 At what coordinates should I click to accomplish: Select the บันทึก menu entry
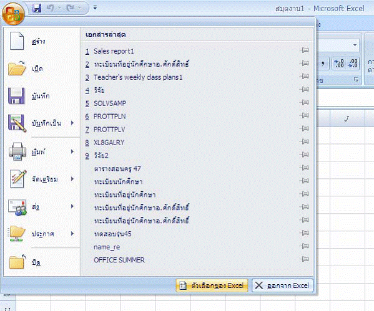41,96
